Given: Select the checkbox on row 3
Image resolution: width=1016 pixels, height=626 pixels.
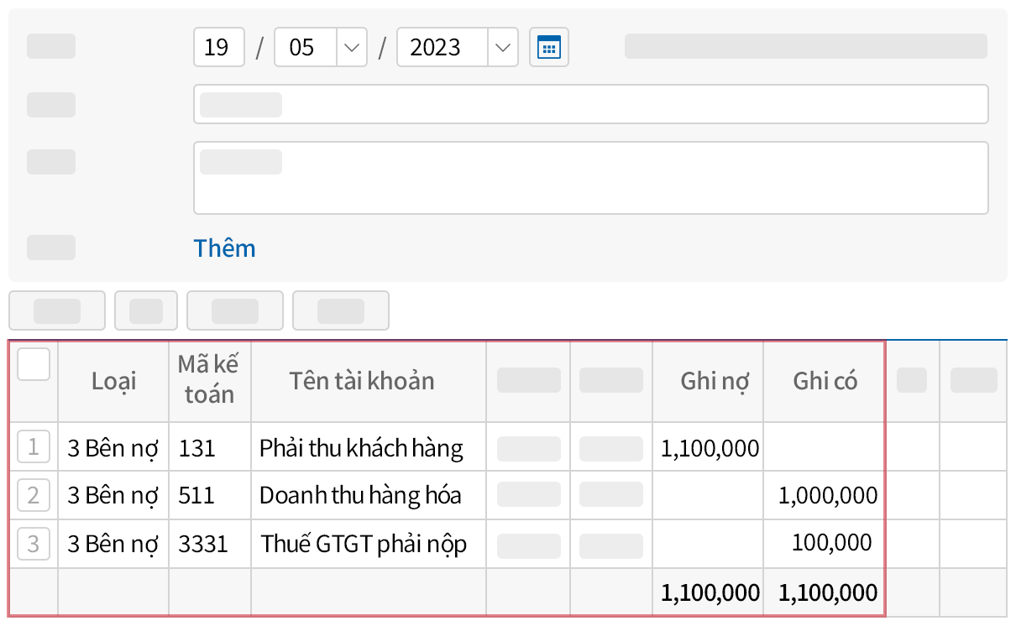Looking at the screenshot, I should click(x=34, y=544).
